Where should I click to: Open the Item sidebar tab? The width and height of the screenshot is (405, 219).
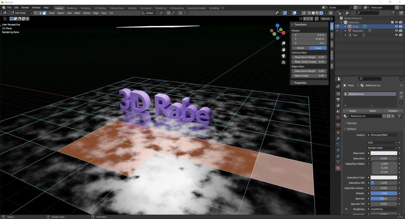click(332, 26)
